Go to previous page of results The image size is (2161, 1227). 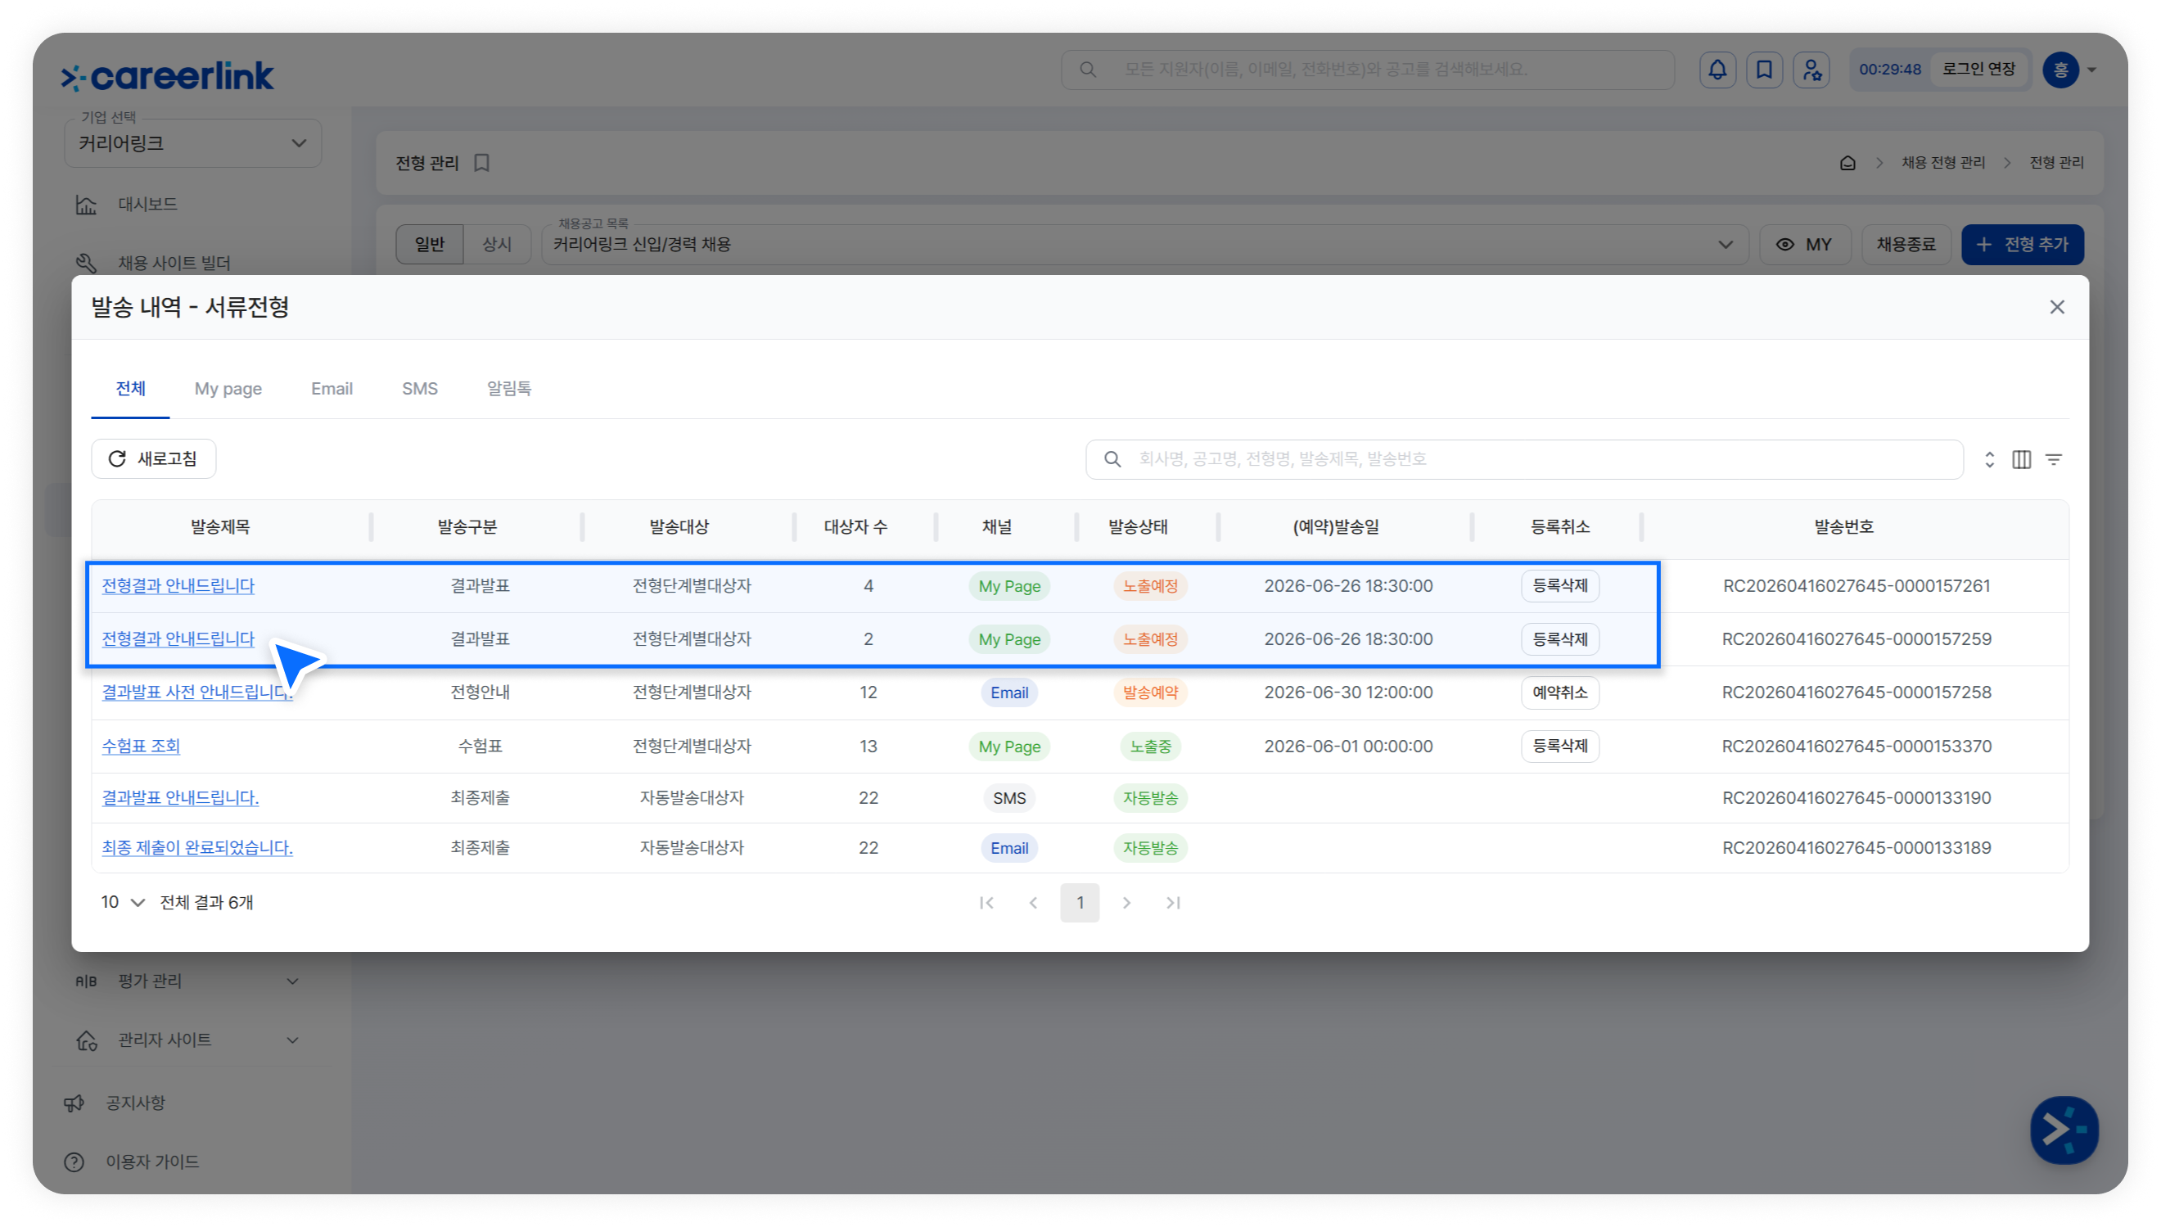coord(1033,903)
